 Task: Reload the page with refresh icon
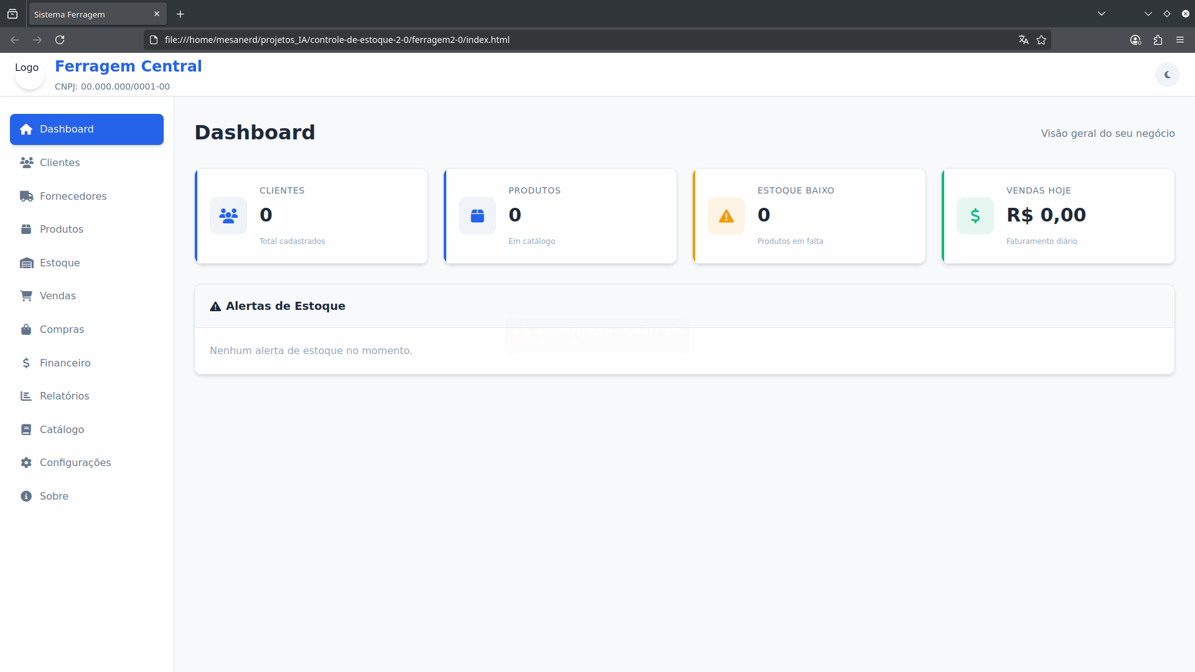[x=60, y=40]
